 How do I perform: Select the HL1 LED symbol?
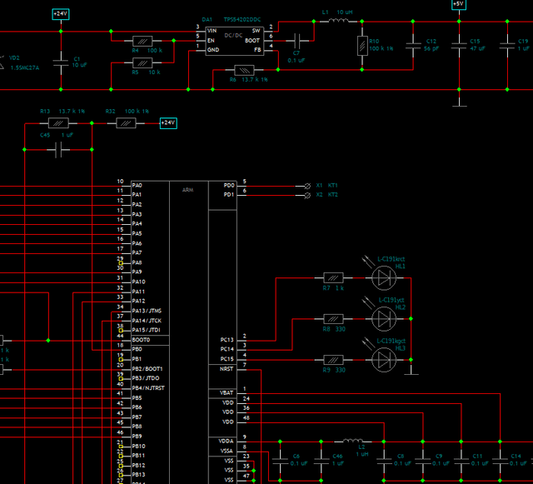tap(383, 277)
